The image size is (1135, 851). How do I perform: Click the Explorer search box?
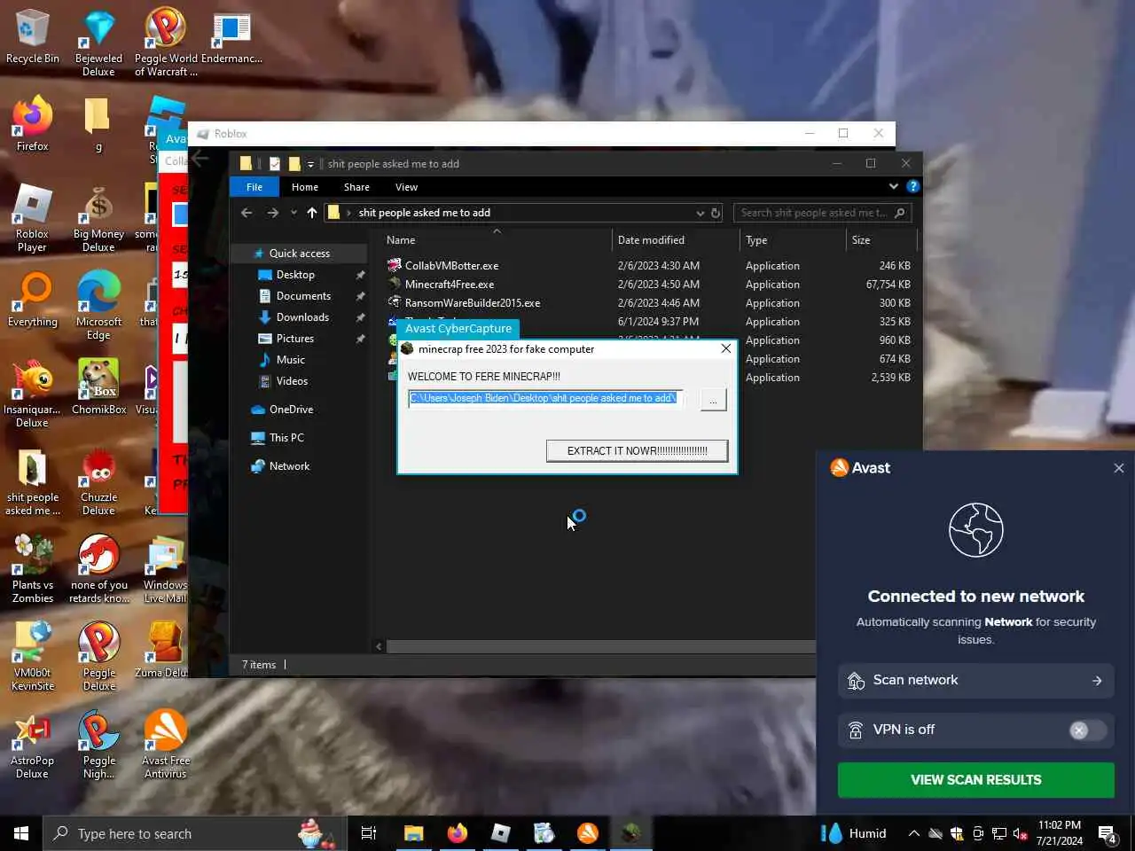(x=822, y=213)
